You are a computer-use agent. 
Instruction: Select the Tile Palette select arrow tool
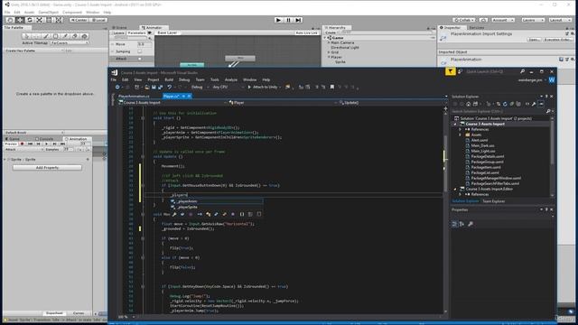click(26, 36)
